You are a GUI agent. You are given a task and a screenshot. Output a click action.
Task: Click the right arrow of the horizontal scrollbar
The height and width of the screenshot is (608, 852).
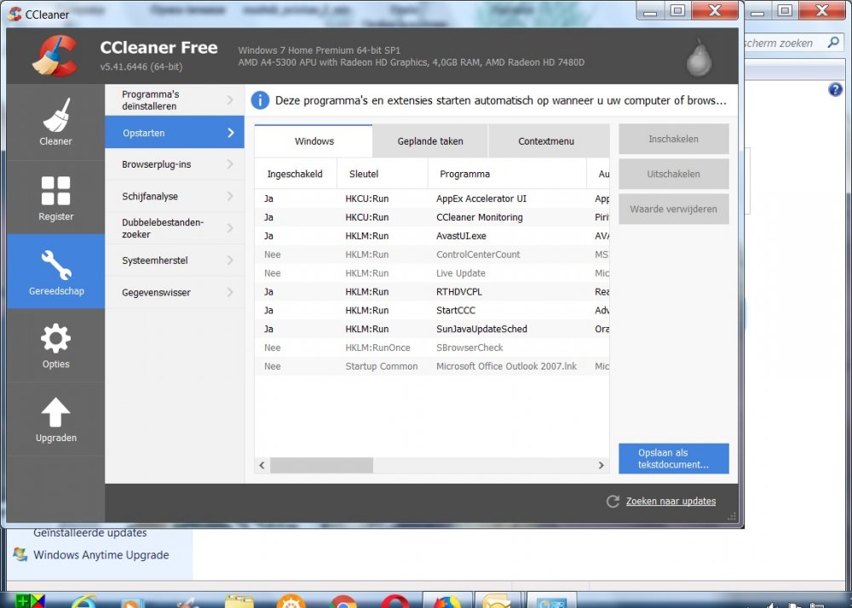(x=601, y=466)
